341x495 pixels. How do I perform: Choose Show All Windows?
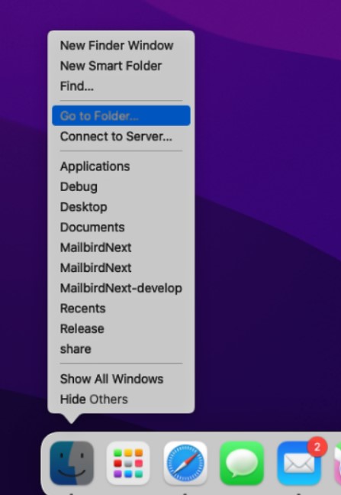click(x=121, y=379)
